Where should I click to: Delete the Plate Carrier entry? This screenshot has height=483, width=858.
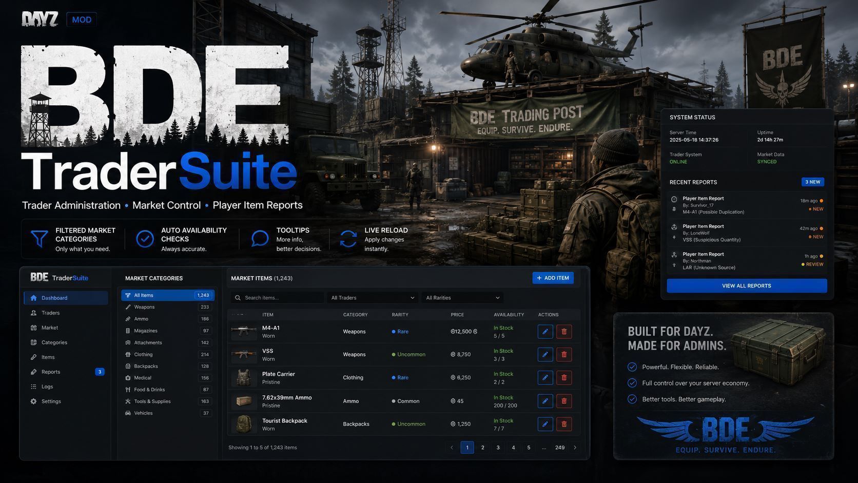[564, 378]
